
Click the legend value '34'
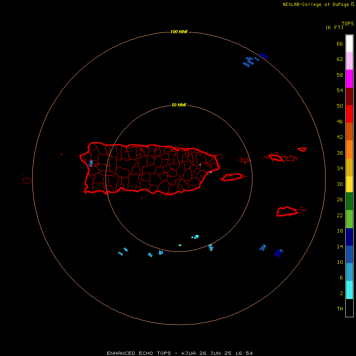point(340,168)
